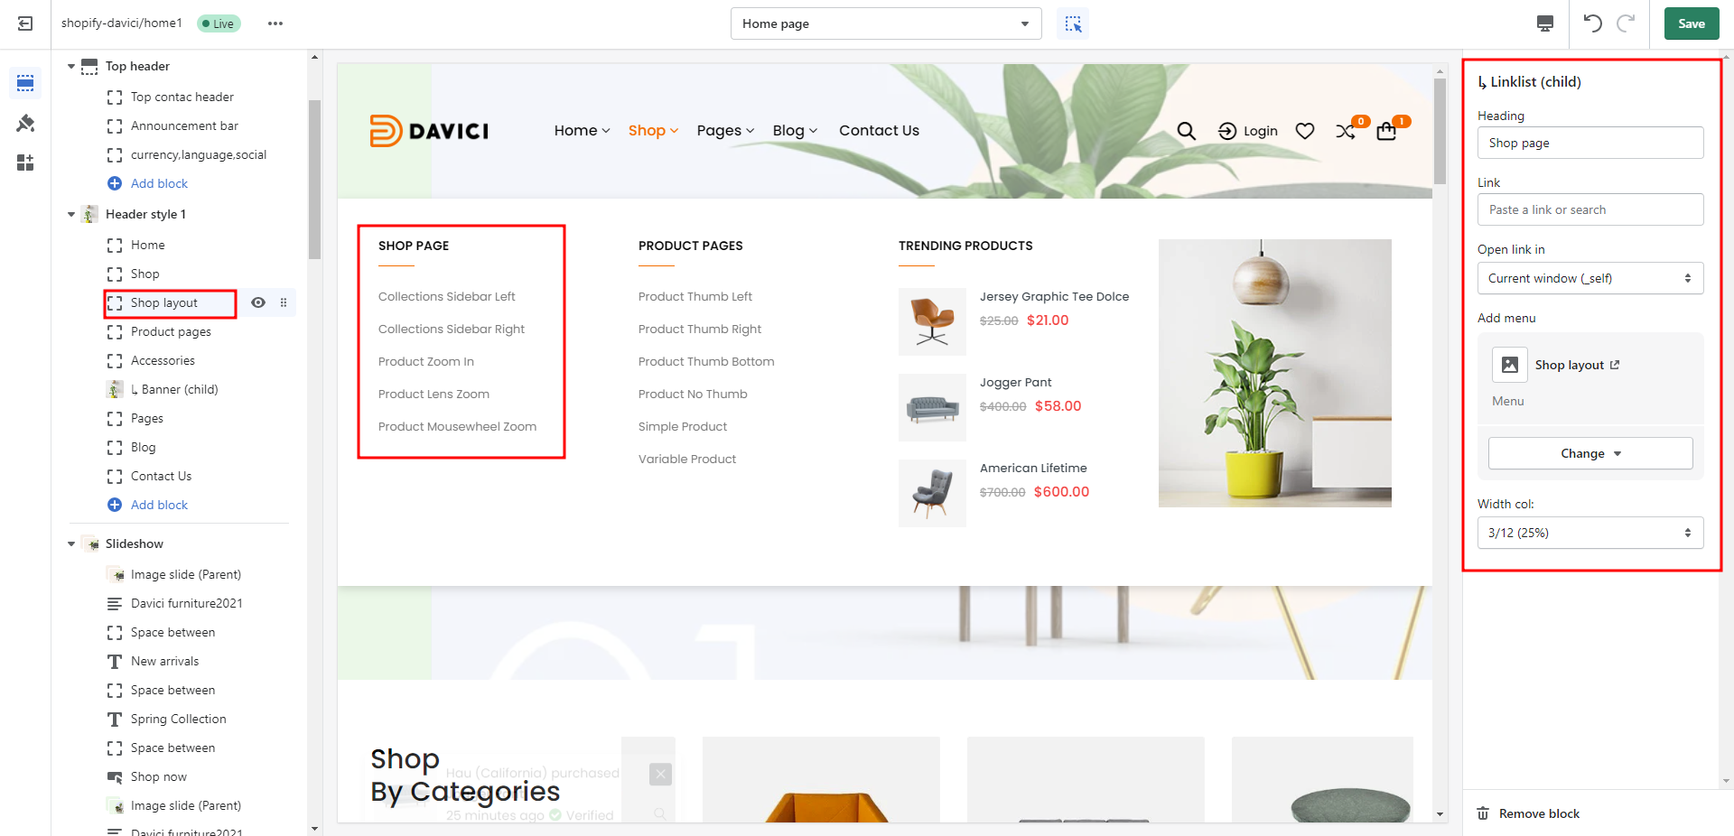Viewport: 1734px width, 836px height.
Task: Toggle visibility eye for Shop layout block
Action: pos(258,302)
